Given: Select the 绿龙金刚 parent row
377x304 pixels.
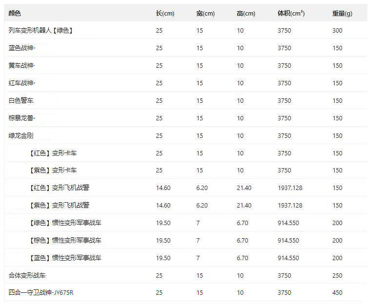Looking at the screenshot, I should (x=21, y=136).
